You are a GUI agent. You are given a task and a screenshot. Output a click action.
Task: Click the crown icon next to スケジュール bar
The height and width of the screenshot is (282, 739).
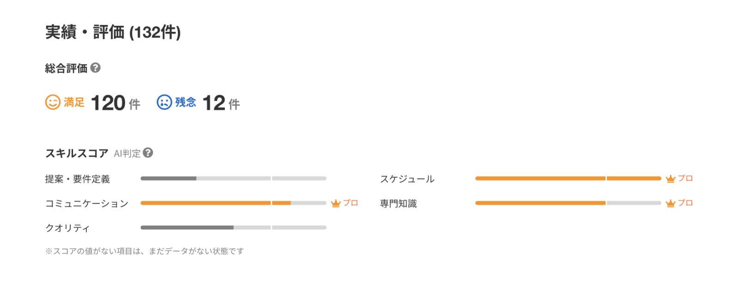coord(671,179)
